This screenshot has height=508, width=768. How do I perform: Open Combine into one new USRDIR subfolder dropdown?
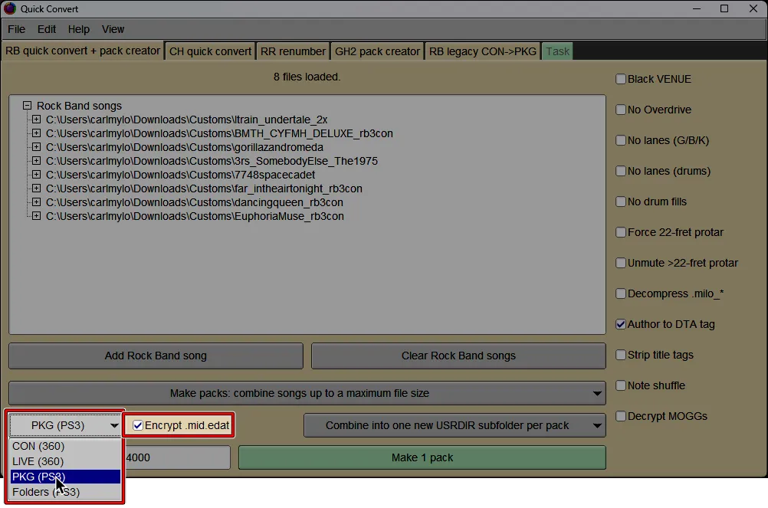point(455,425)
